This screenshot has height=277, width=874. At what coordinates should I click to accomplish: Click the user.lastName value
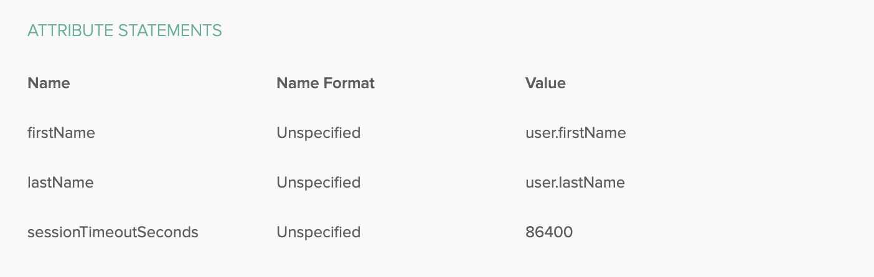(x=575, y=183)
